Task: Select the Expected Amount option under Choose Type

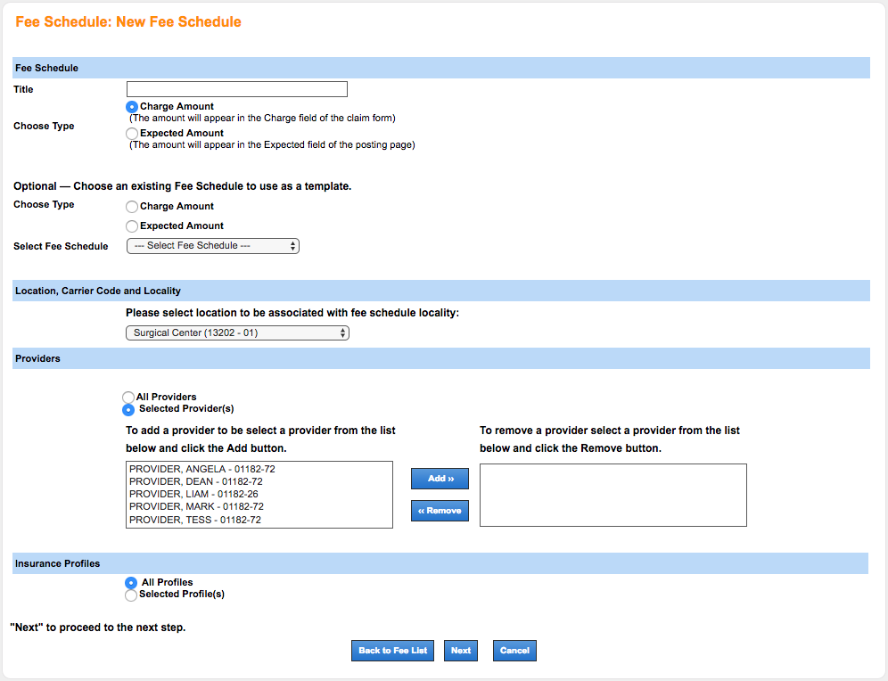Action: 132,133
